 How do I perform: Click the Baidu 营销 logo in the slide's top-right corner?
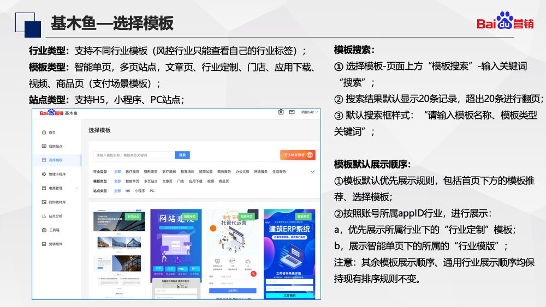pyautogui.click(x=505, y=21)
